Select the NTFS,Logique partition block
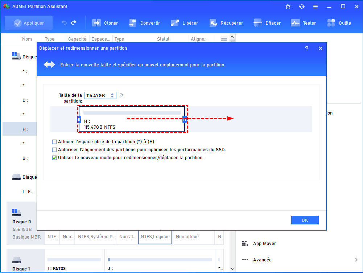The image size is (363, 273). [x=155, y=237]
